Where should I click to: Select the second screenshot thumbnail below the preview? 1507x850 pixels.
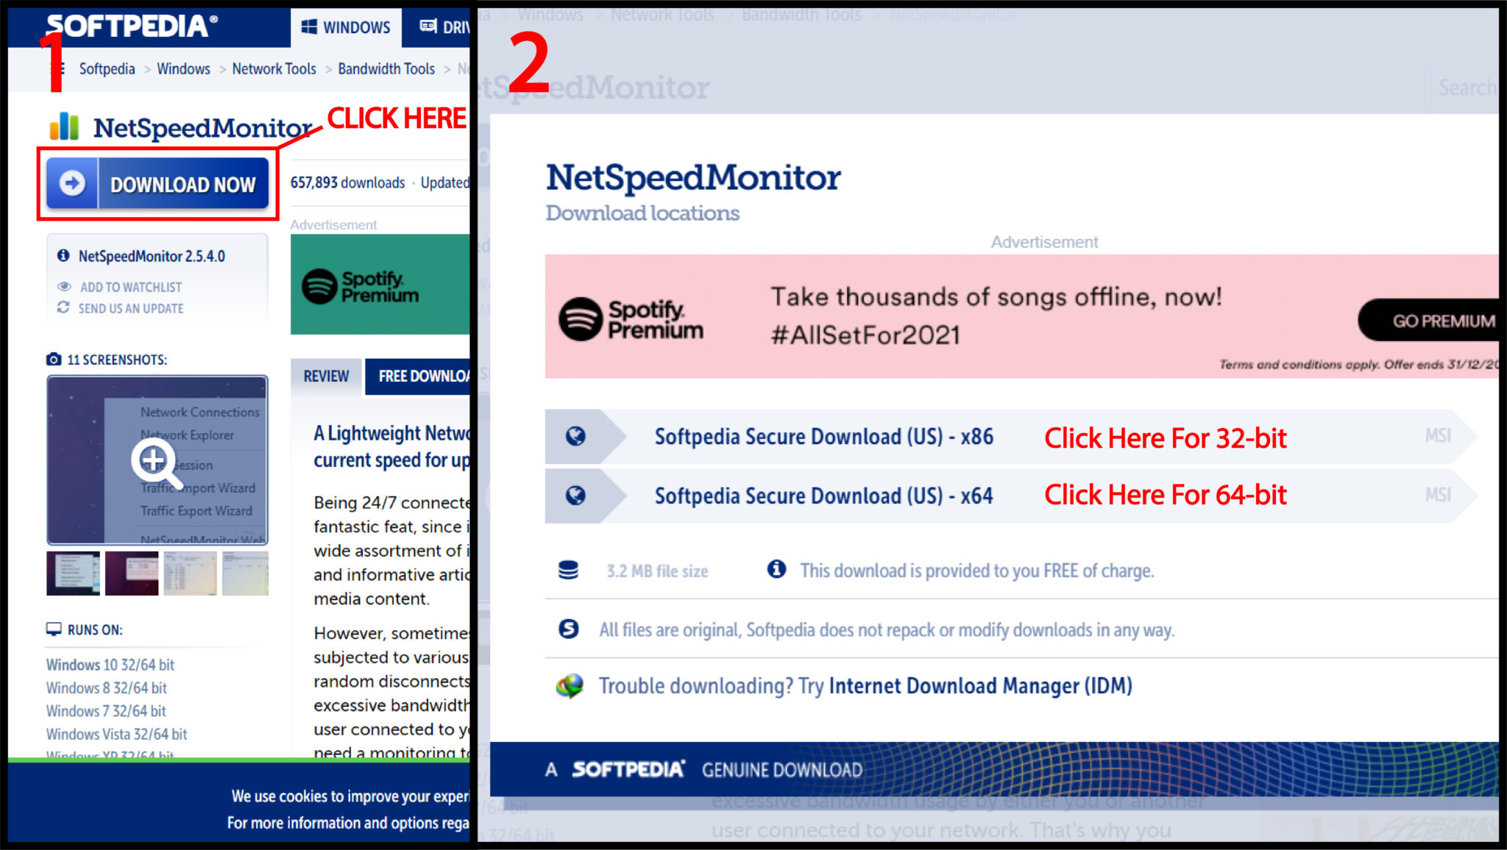(131, 573)
